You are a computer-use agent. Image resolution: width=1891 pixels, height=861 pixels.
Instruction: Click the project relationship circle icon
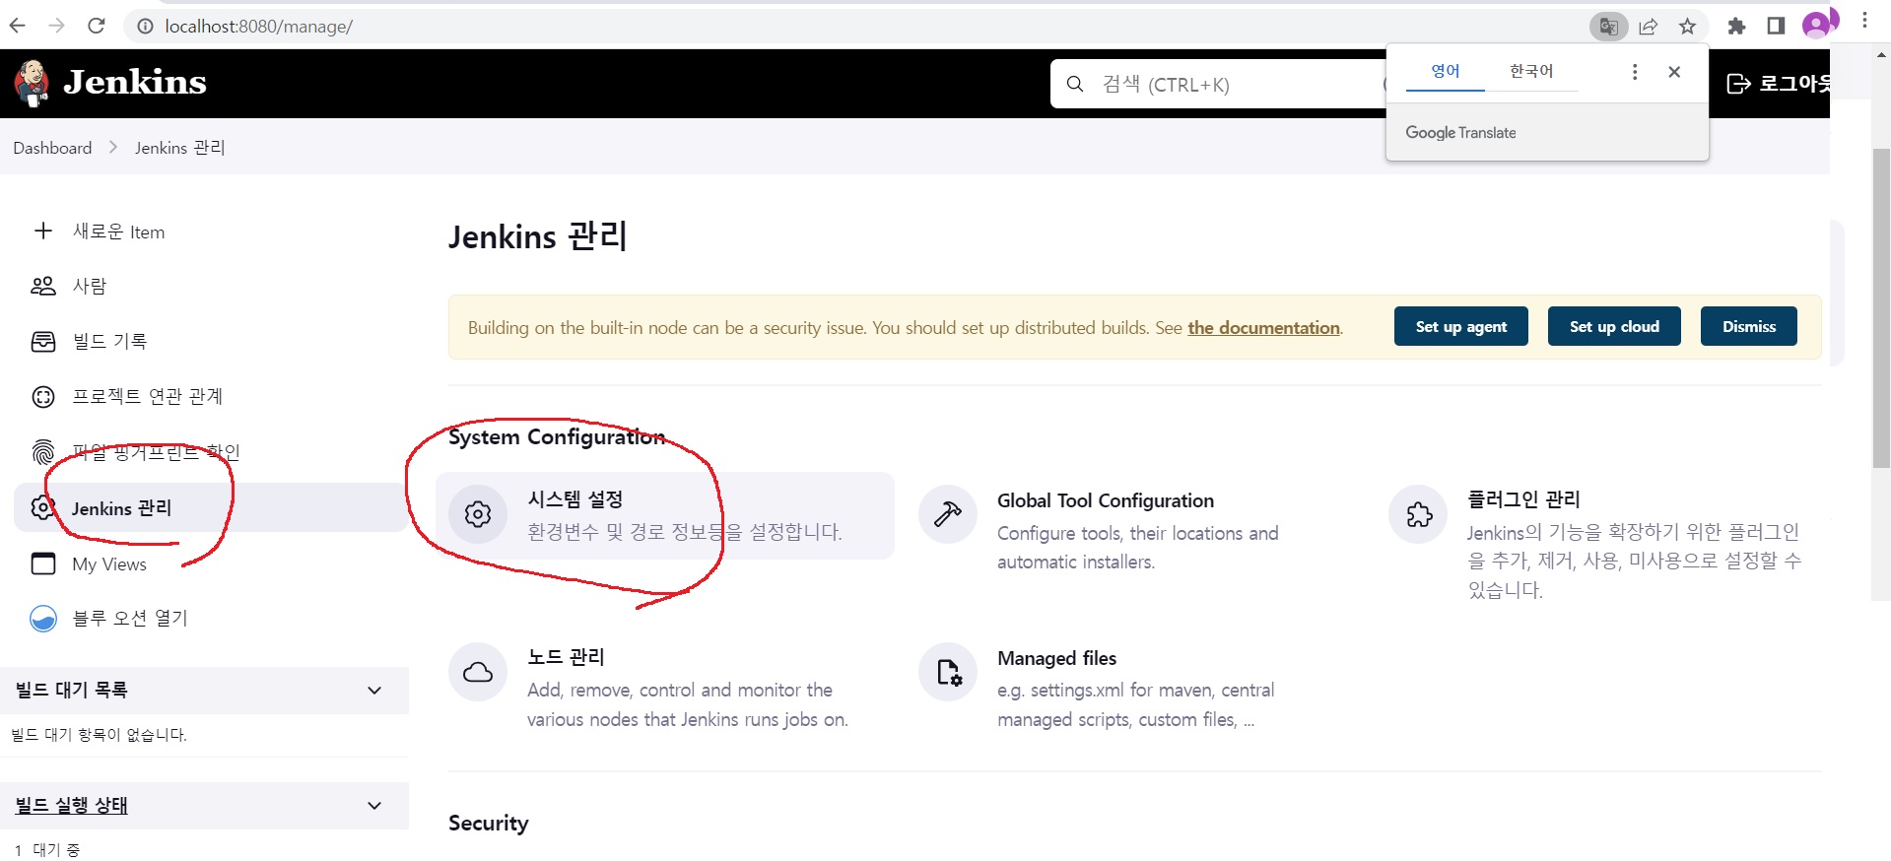coord(43,396)
